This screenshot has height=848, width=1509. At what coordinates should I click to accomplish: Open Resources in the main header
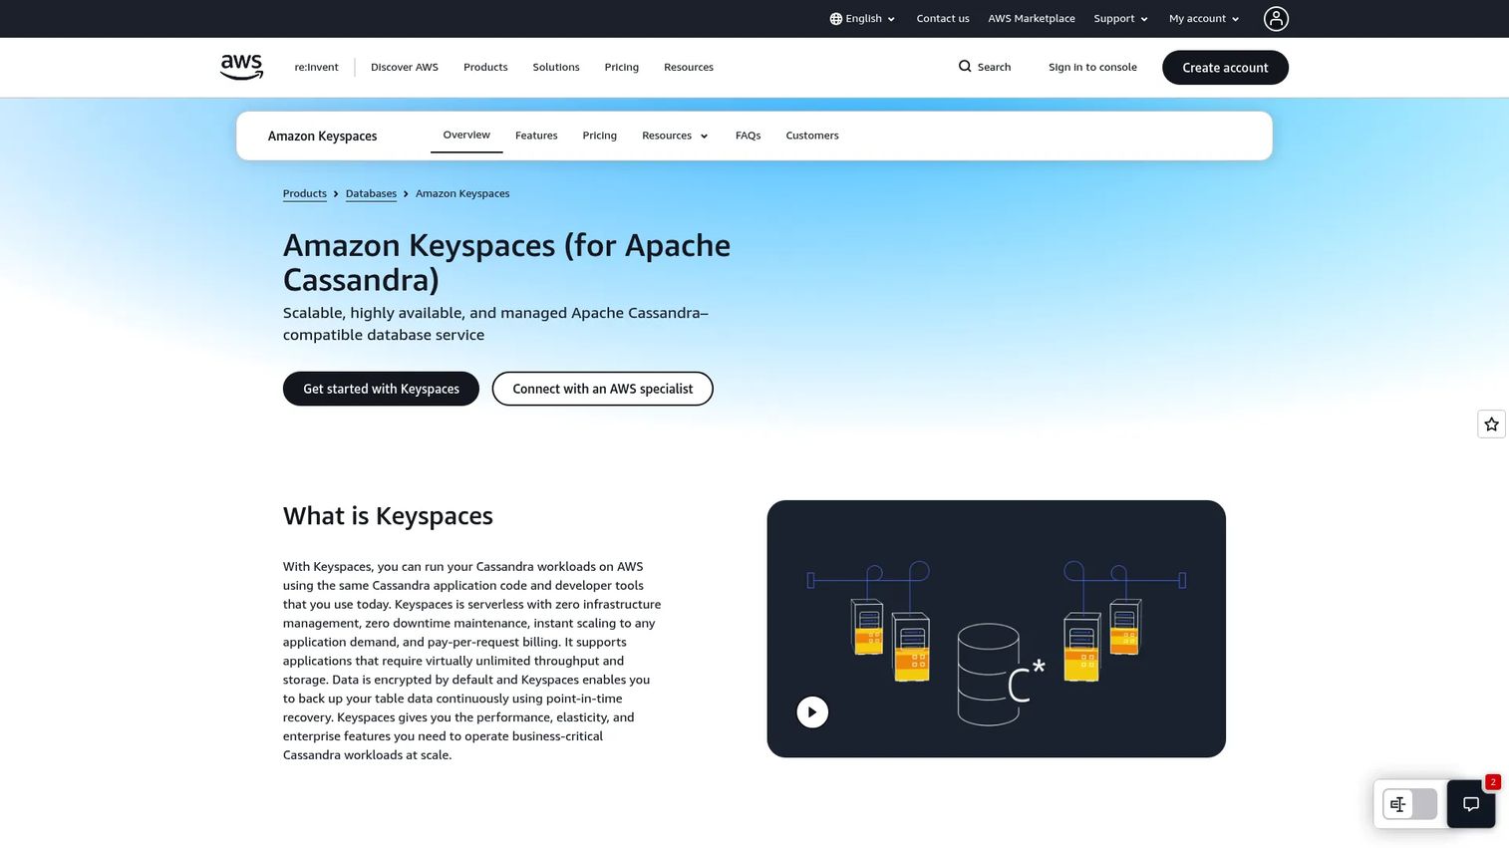click(x=689, y=68)
